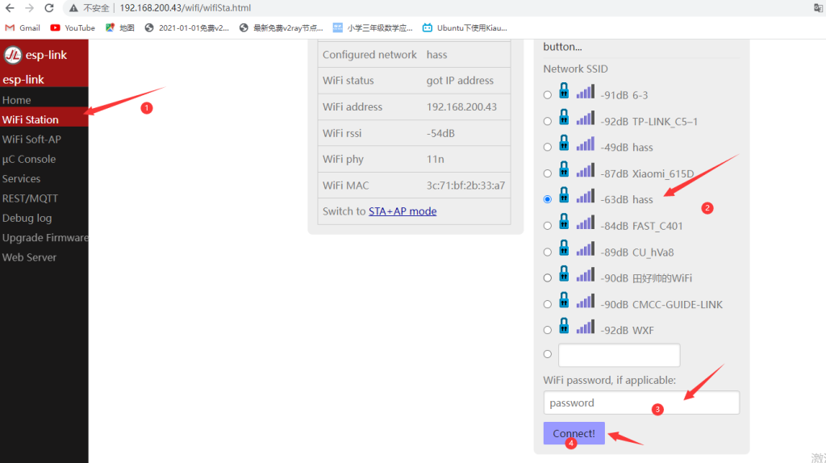Viewport: 826px width, 463px height.
Task: Open the Gmail bookmark
Action: (x=23, y=27)
